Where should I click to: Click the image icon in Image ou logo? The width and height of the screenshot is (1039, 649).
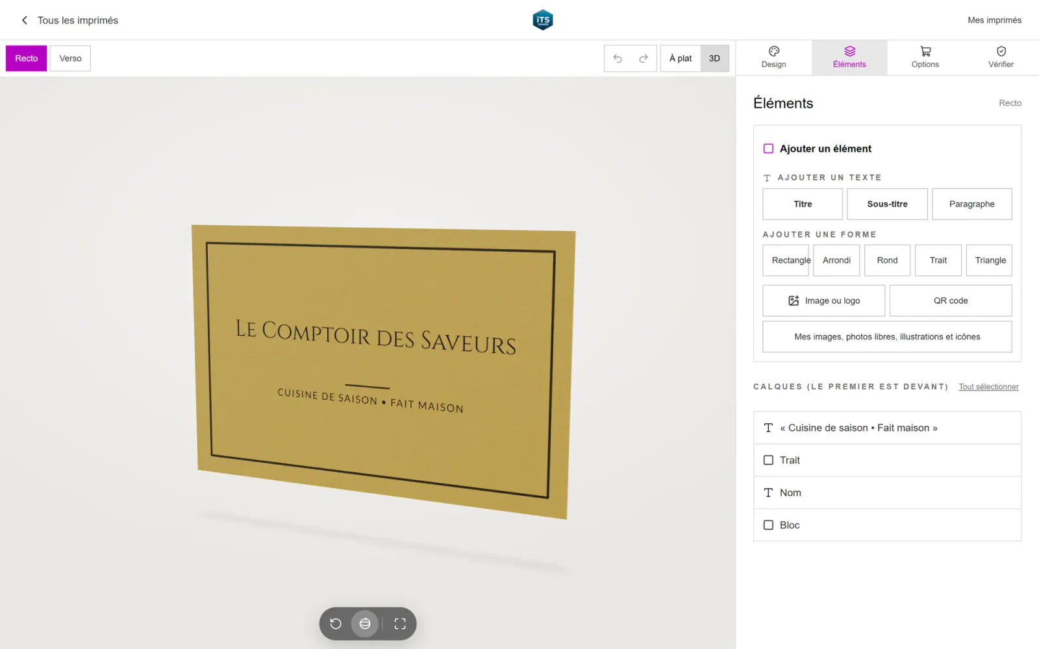tap(794, 300)
